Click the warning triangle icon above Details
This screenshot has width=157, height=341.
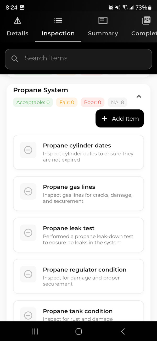(x=17, y=20)
